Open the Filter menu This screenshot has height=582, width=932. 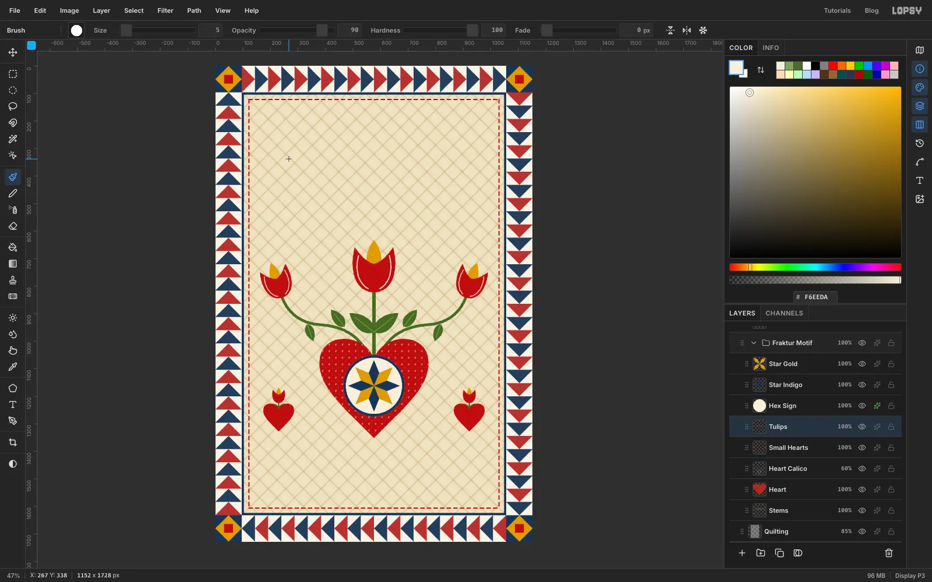click(165, 10)
